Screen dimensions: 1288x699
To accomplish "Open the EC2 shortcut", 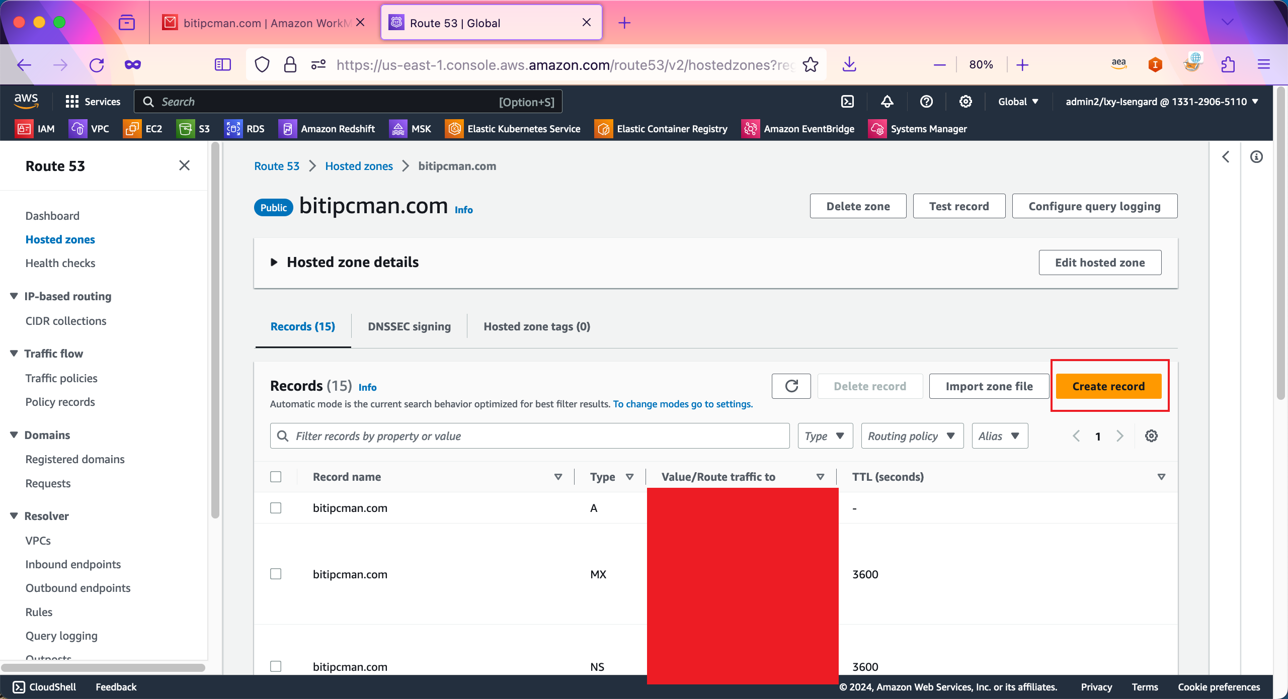I will click(x=143, y=129).
